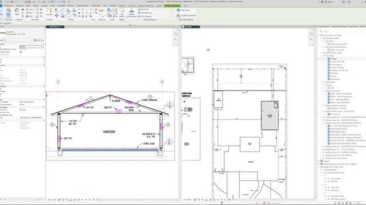Image resolution: width=366 pixels, height=205 pixels.
Task: Click the Align tool icon in Modify panel
Action: 57,10
